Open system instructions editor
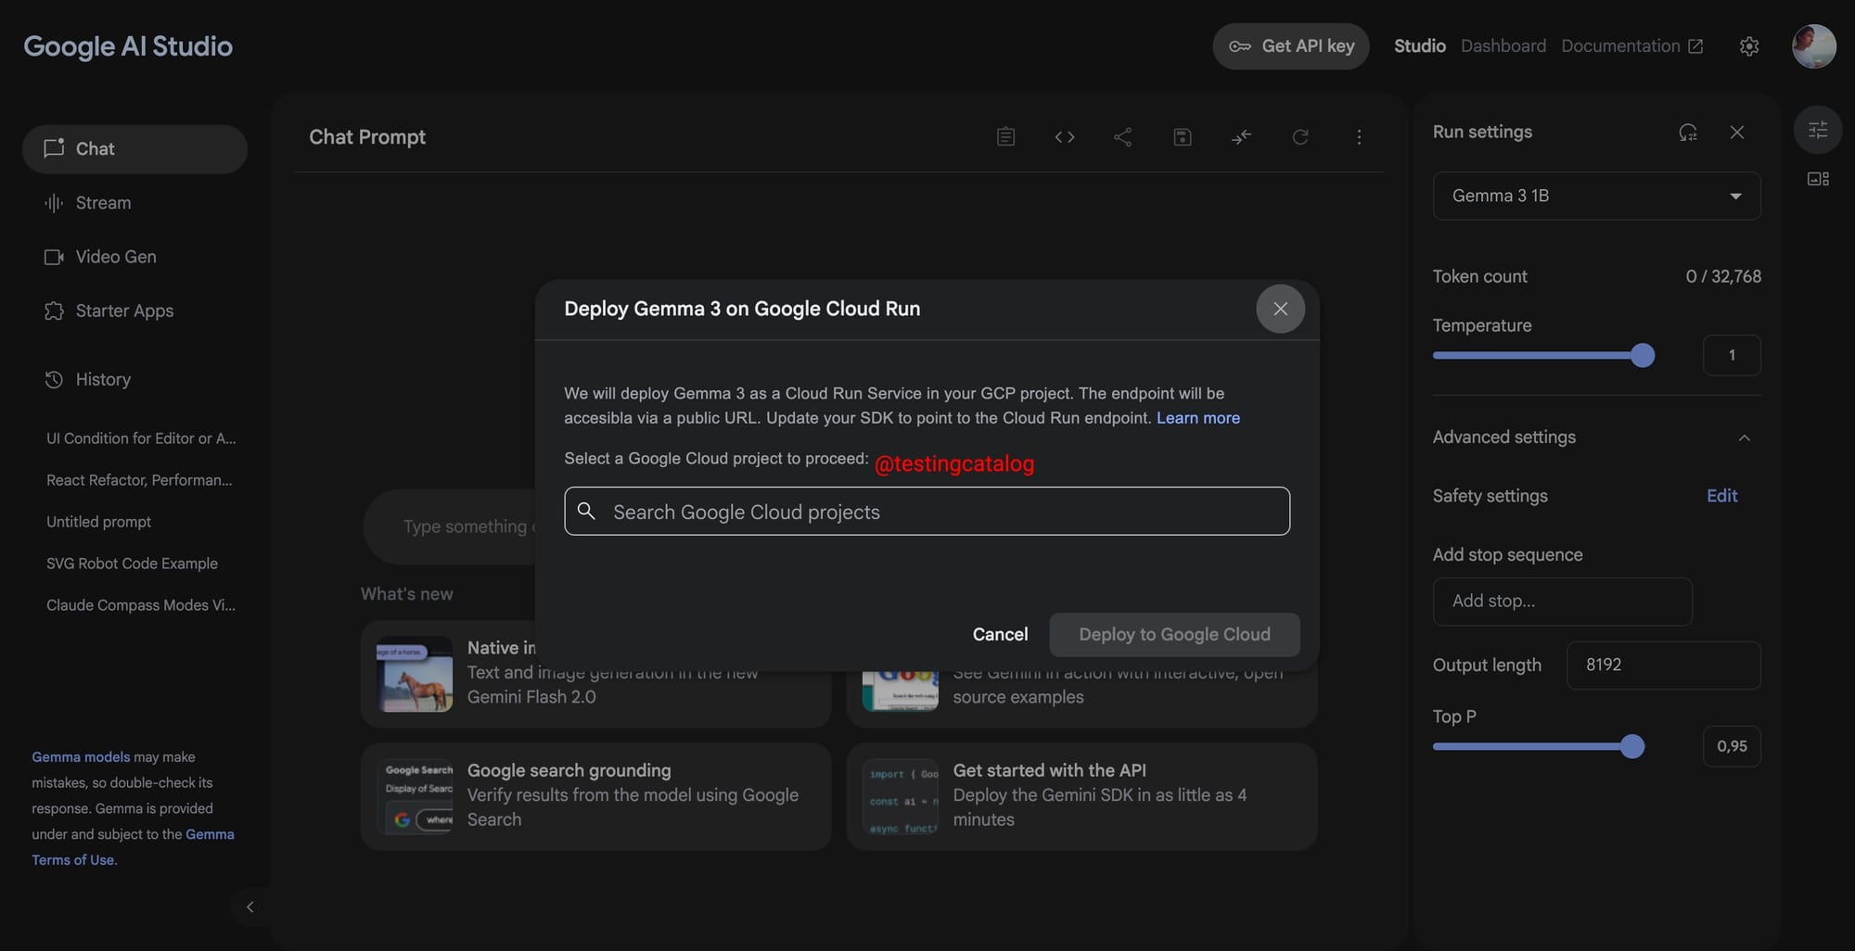The height and width of the screenshot is (951, 1855). pos(1005,136)
